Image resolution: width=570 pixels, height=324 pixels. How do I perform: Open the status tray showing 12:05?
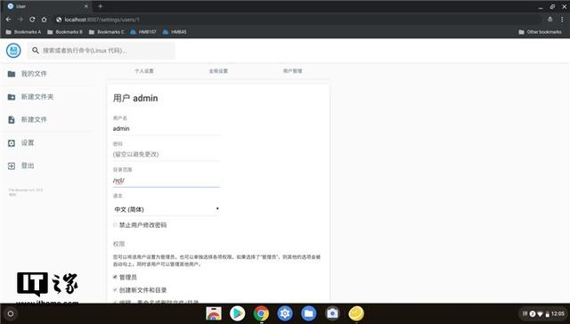[543, 313]
